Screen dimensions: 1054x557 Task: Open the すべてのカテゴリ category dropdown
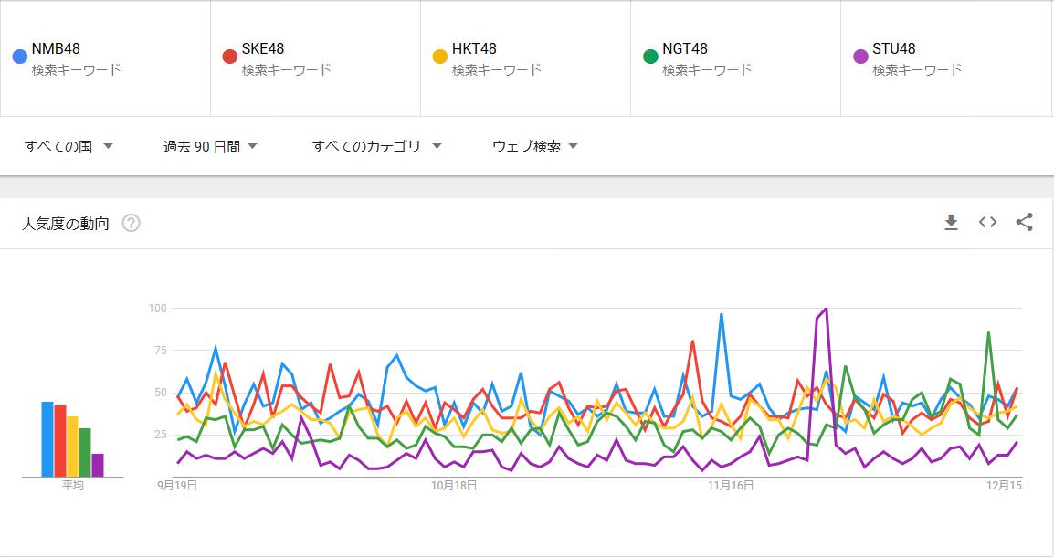376,146
